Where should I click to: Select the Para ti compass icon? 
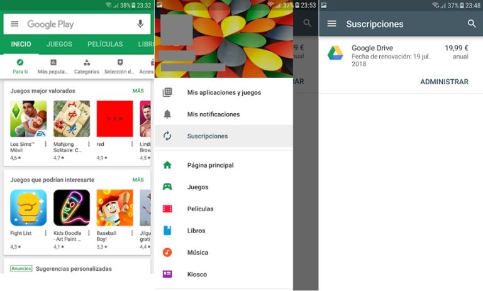pos(20,62)
